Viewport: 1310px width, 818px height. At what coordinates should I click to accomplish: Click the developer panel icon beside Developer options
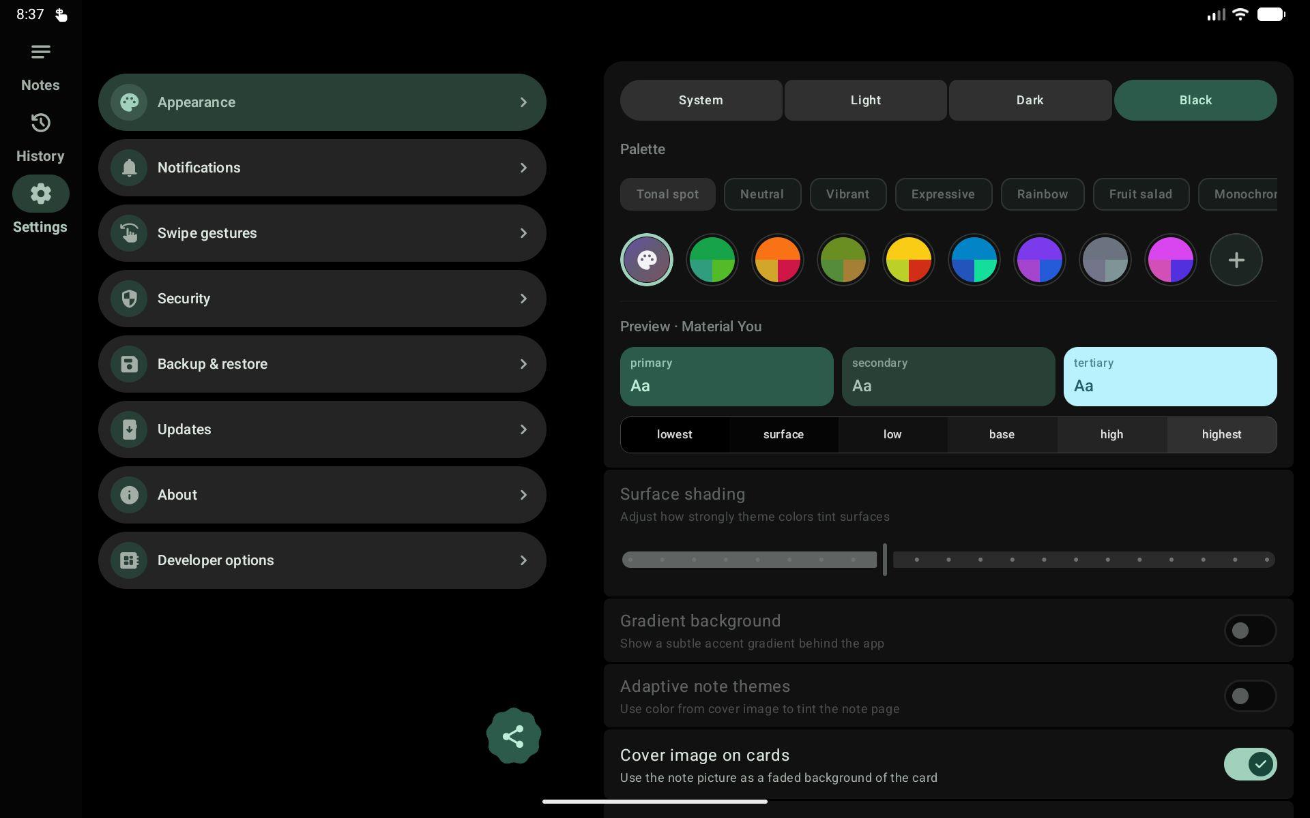pos(129,560)
